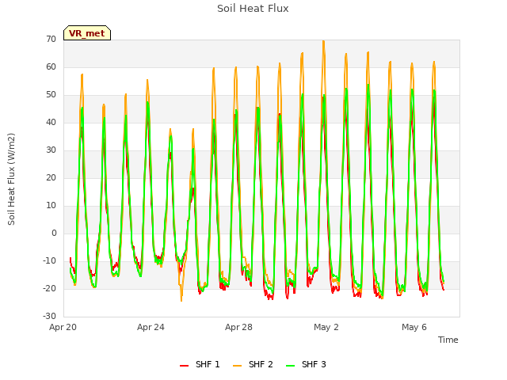Screen dimensions: 507x380
Task: Click the red SHF 1 legend swatch
Action: tap(184, 366)
